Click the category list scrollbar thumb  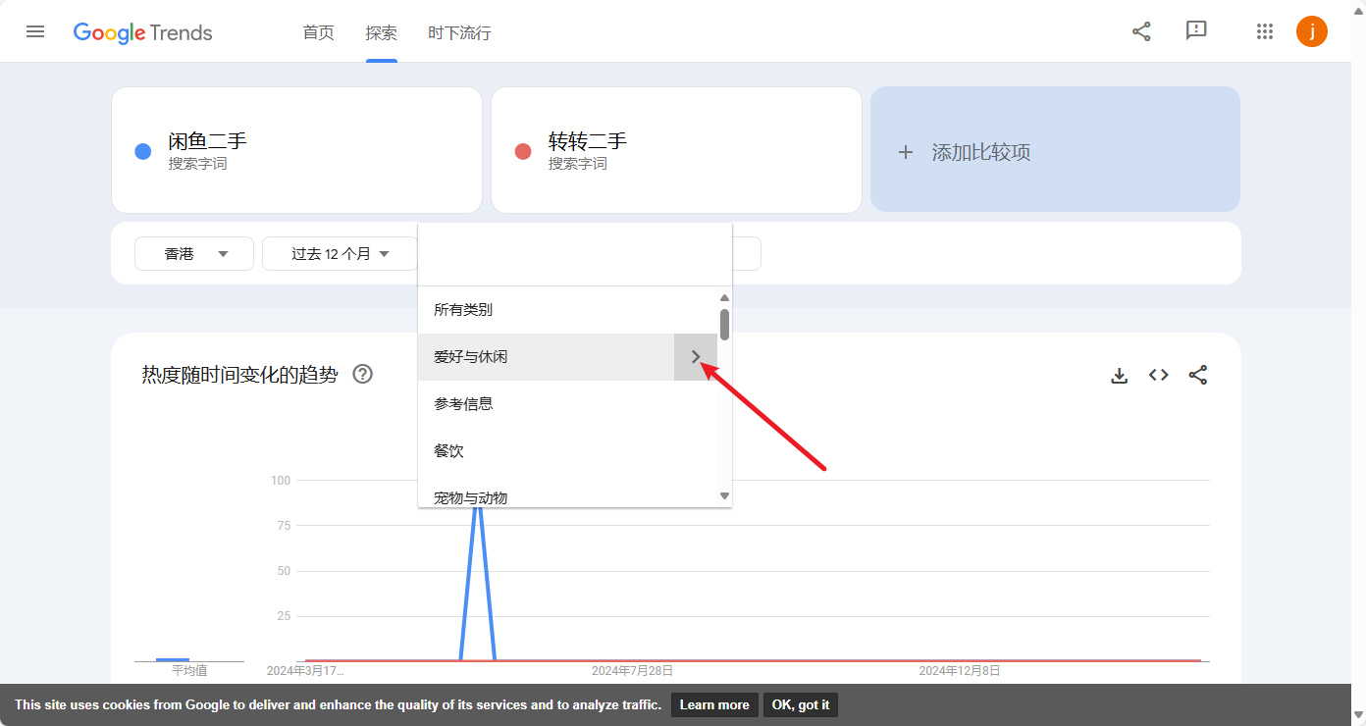coord(725,325)
